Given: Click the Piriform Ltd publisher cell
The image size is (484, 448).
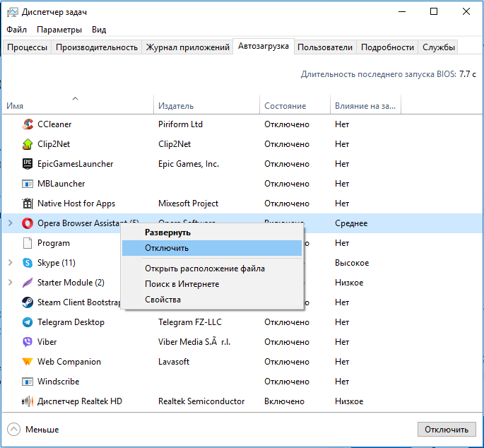Looking at the screenshot, I should 180,124.
